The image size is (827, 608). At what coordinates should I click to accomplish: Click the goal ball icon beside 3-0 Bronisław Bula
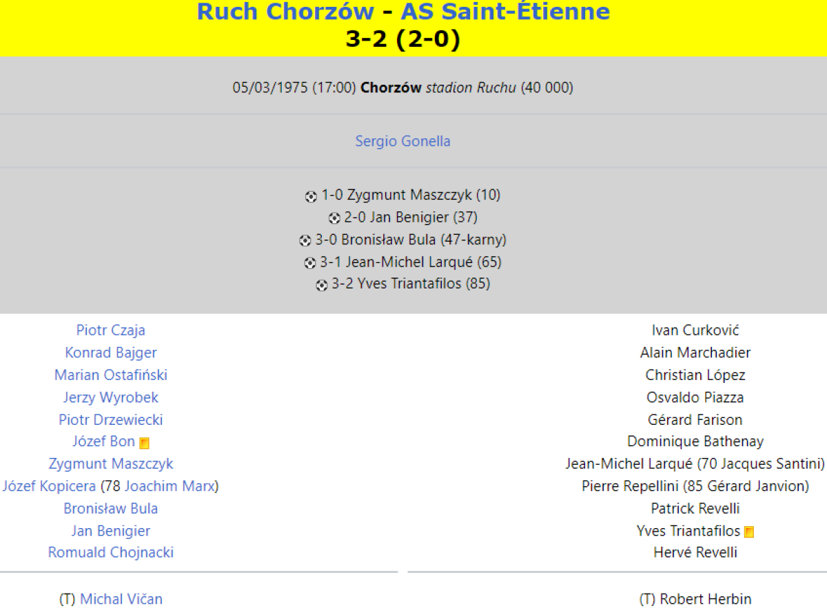(305, 241)
